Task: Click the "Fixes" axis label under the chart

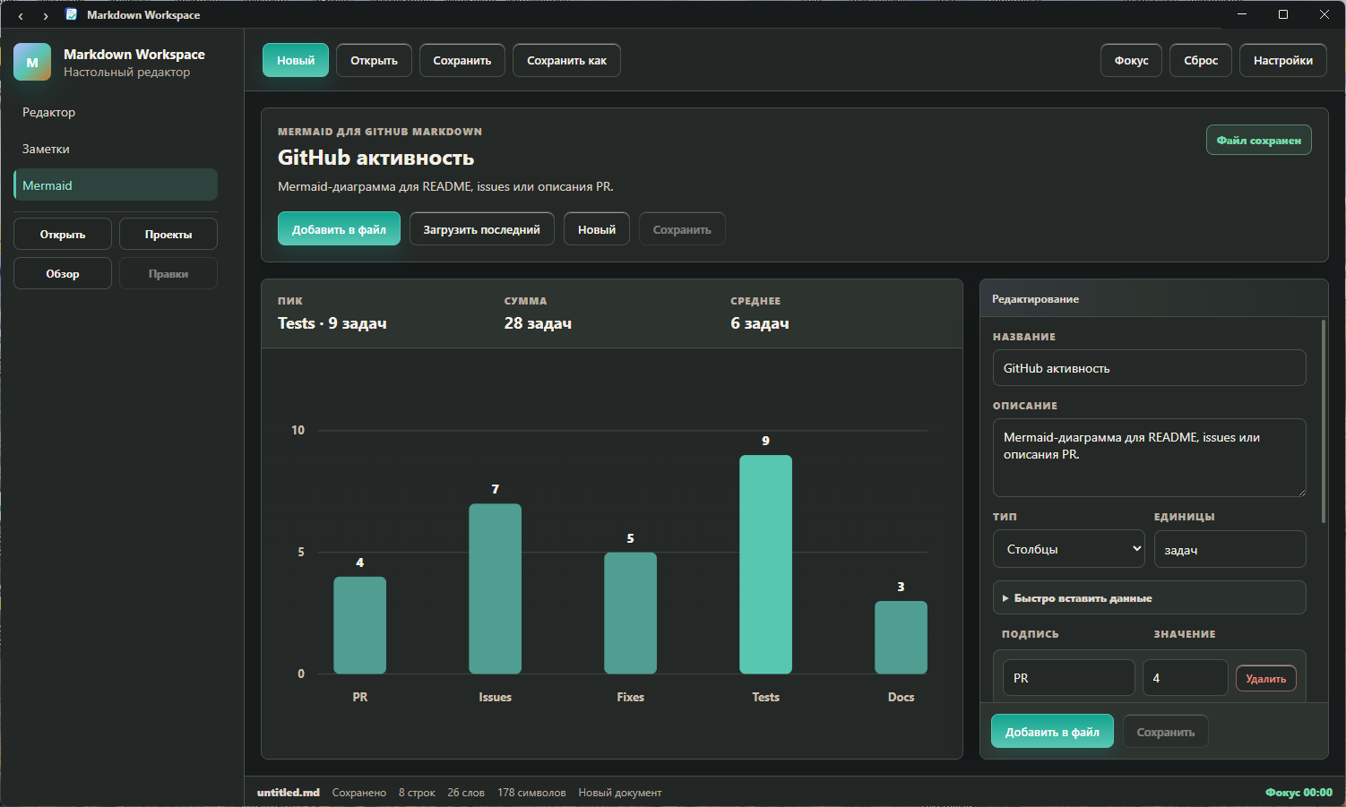Action: coord(630,697)
